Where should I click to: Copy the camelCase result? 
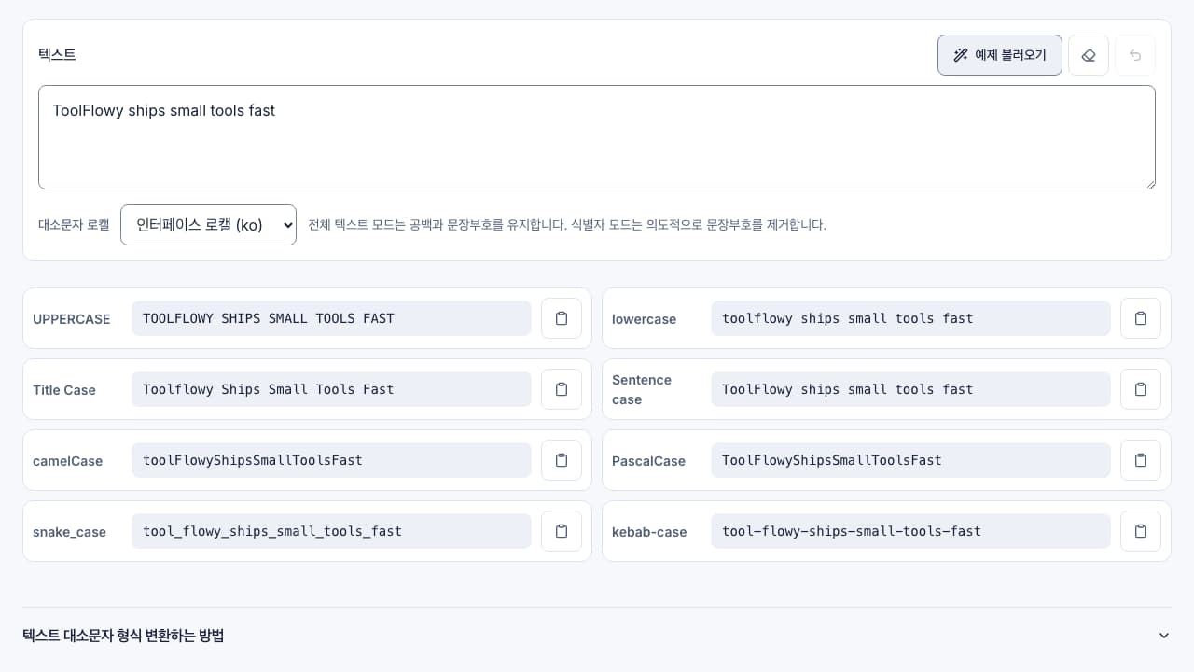pyautogui.click(x=562, y=460)
